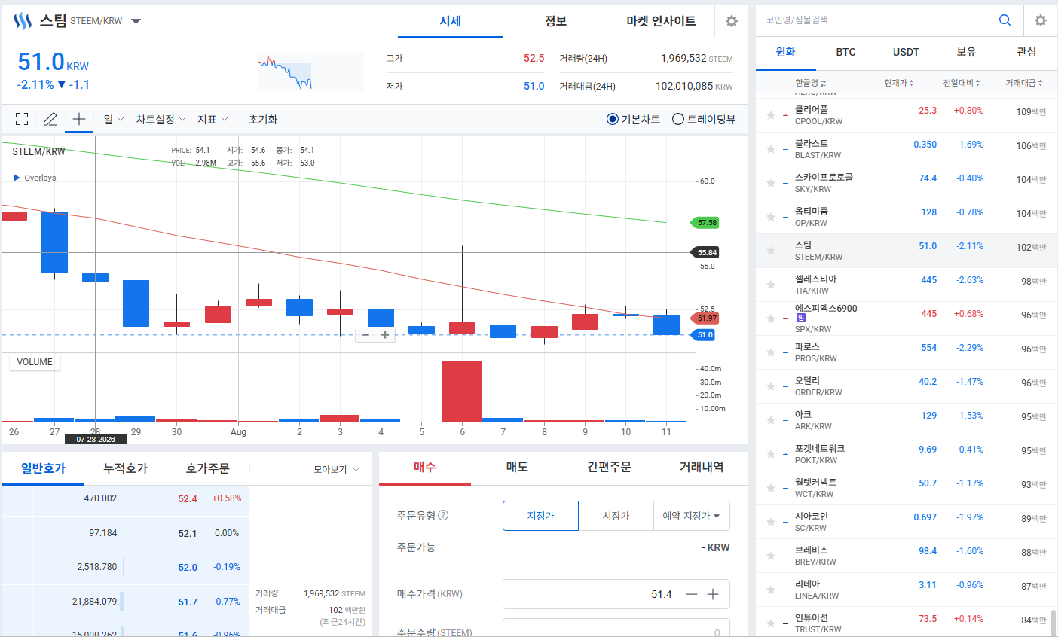Sort the coin list by 거래대금
The height and width of the screenshot is (637, 1058).
pos(1024,83)
